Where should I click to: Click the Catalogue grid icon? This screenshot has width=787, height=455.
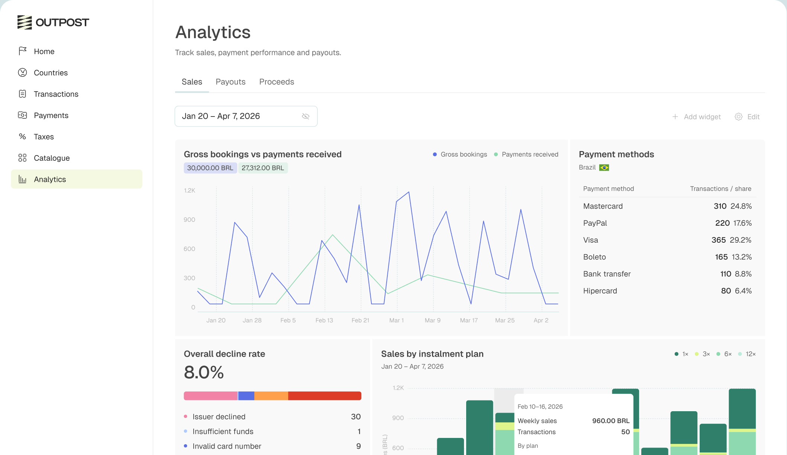(23, 158)
